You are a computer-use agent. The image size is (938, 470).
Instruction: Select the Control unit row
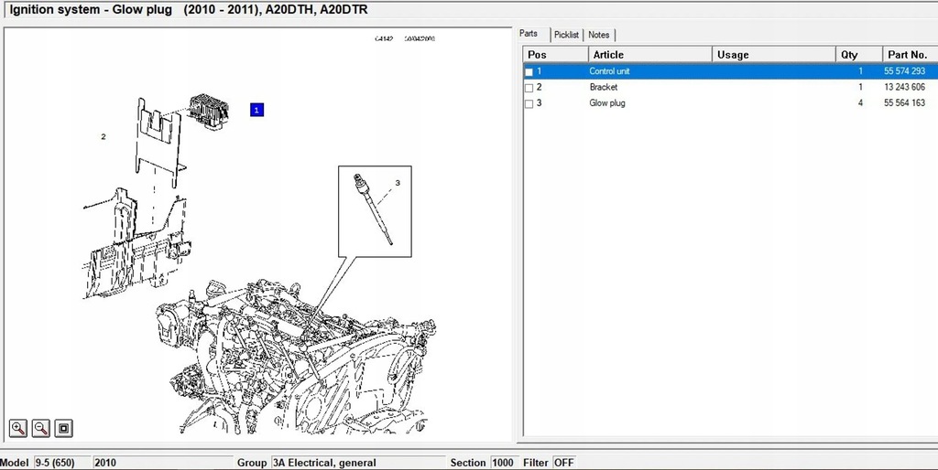(x=730, y=71)
